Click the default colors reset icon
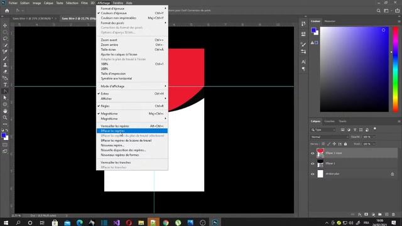This screenshot has width=402, height=226. pos(3,130)
